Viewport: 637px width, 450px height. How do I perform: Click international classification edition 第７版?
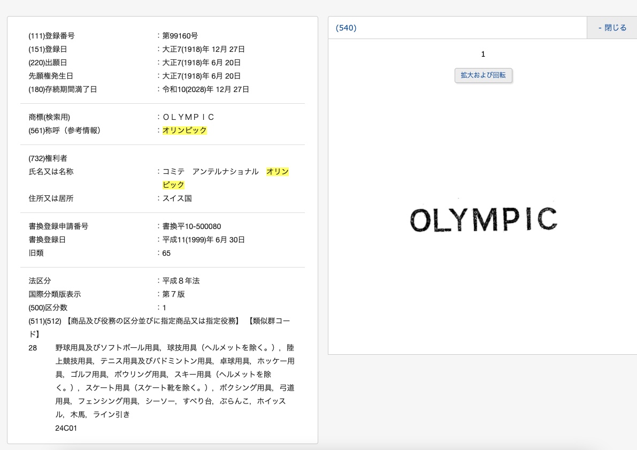pos(173,294)
